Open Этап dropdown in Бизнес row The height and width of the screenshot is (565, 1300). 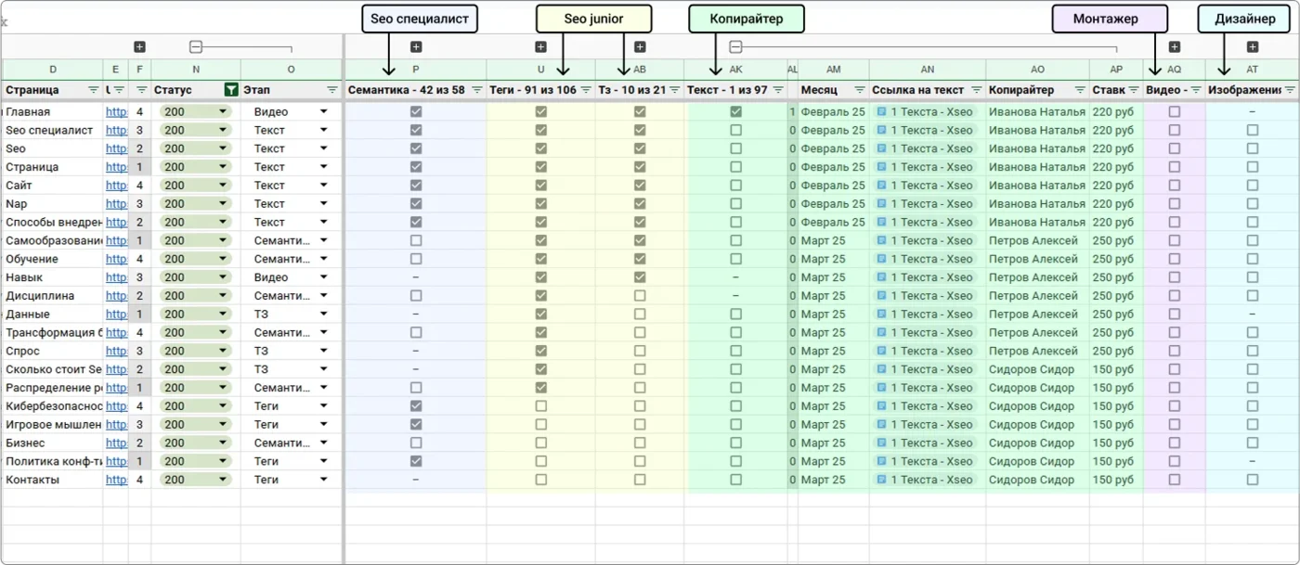(x=324, y=443)
